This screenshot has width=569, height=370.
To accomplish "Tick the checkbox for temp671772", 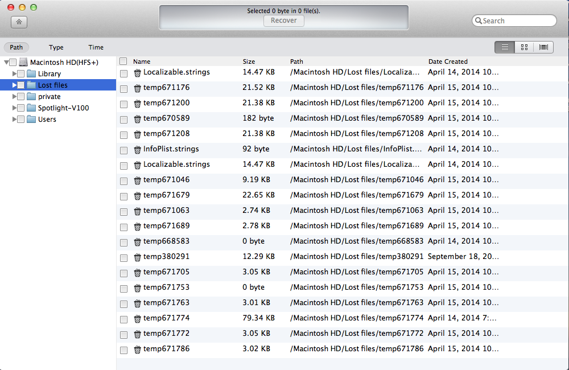I will 123,335.
